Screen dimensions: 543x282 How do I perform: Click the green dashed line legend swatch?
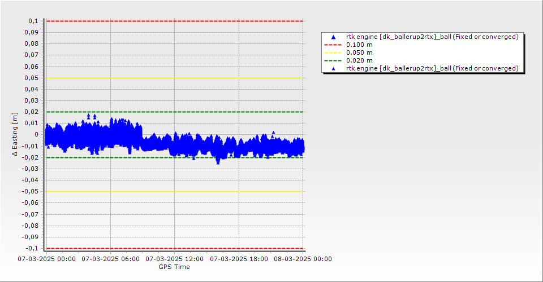[333, 60]
